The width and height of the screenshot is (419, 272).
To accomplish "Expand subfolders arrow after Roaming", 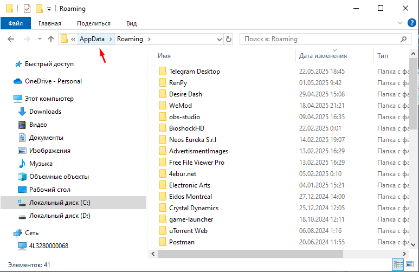I will pos(149,39).
